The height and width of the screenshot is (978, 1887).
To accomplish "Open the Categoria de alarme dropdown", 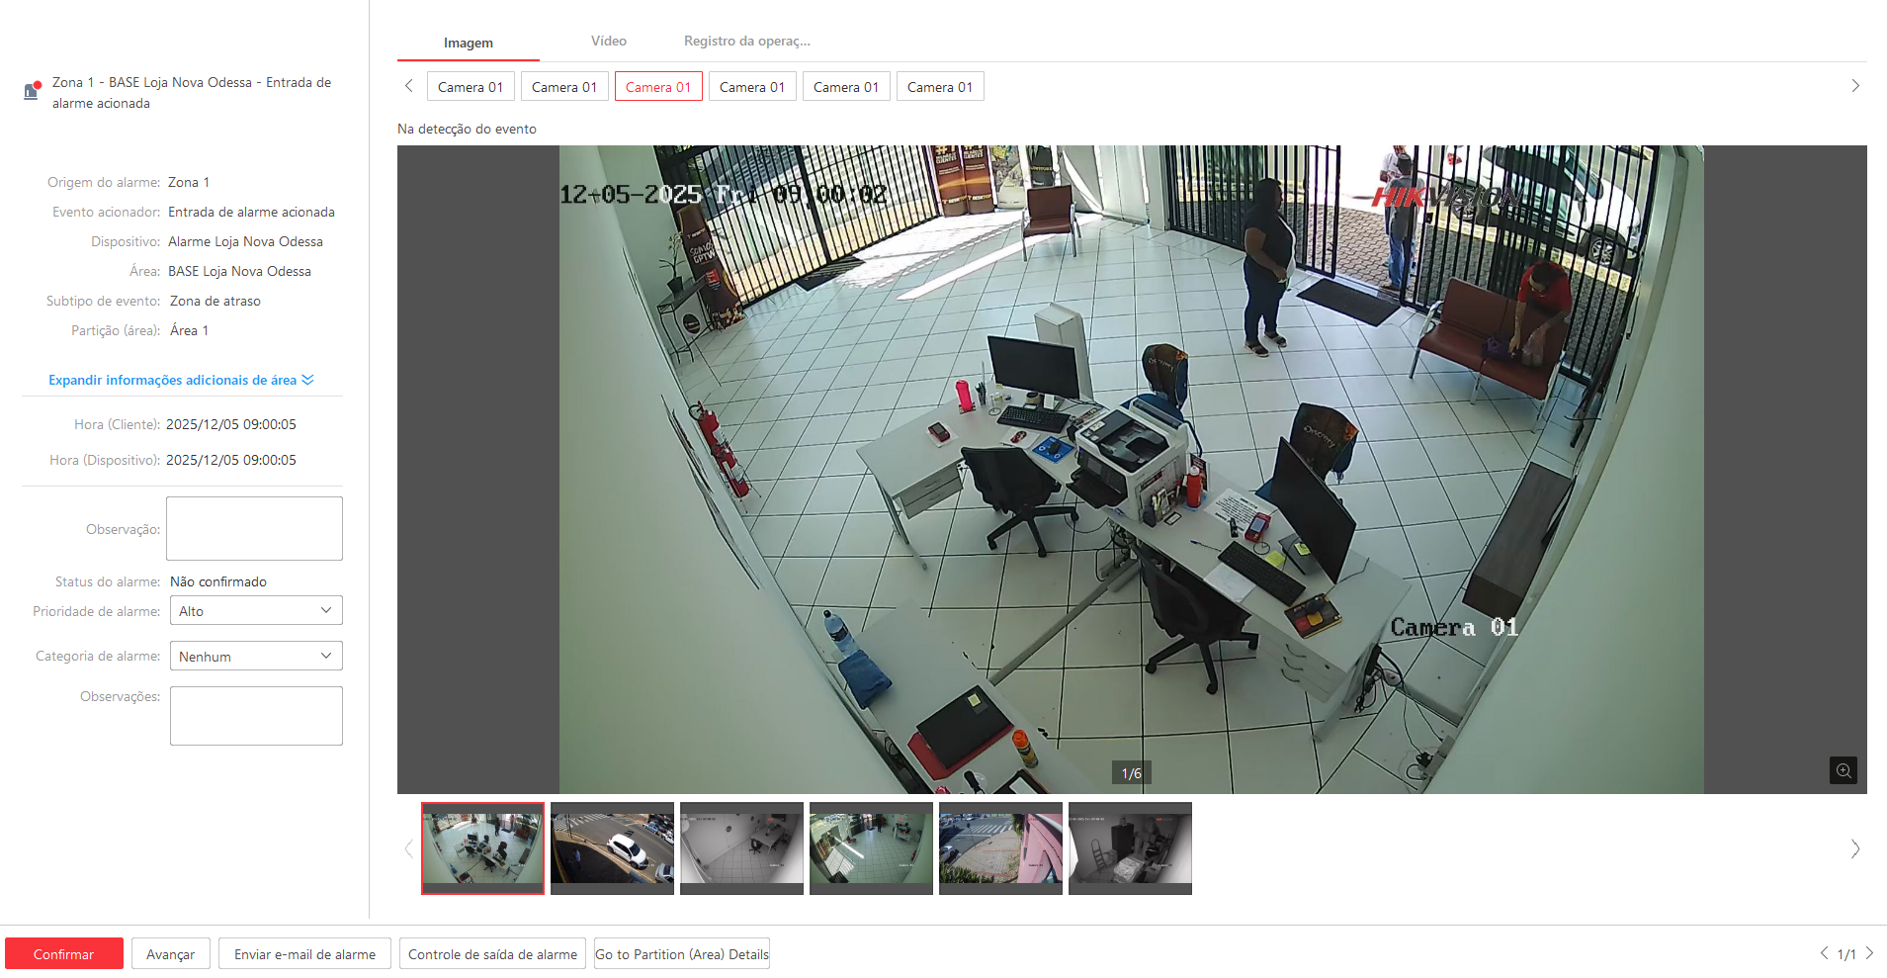I will coord(256,657).
